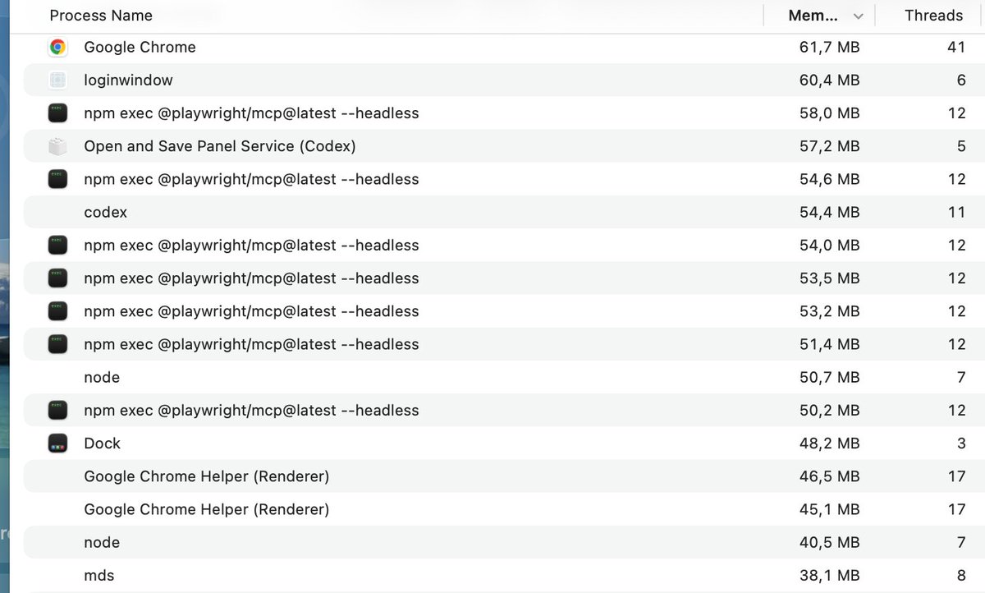This screenshot has height=593, width=985.
Task: Click the 46,5 MB memory value
Action: 830,476
